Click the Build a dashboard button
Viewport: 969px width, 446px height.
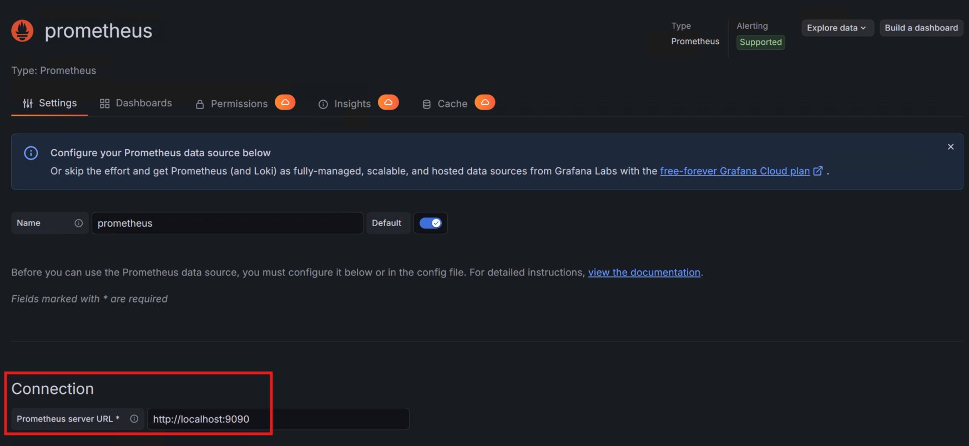click(921, 28)
